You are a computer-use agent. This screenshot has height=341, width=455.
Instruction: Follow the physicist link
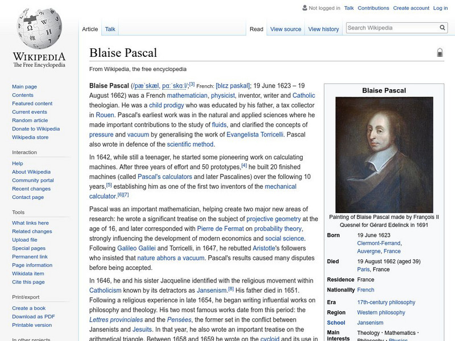coord(223,95)
